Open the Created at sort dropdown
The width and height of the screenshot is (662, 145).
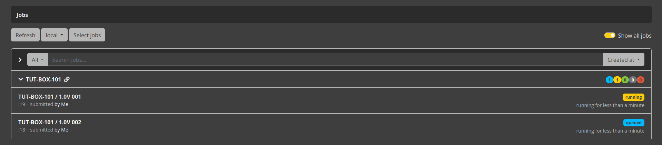coord(623,60)
